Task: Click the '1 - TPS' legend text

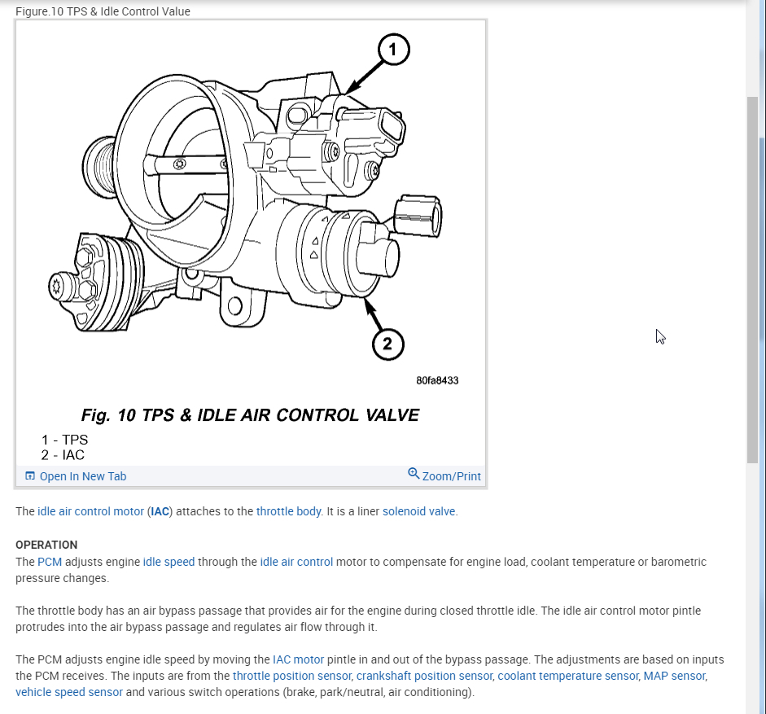Action: tap(64, 440)
